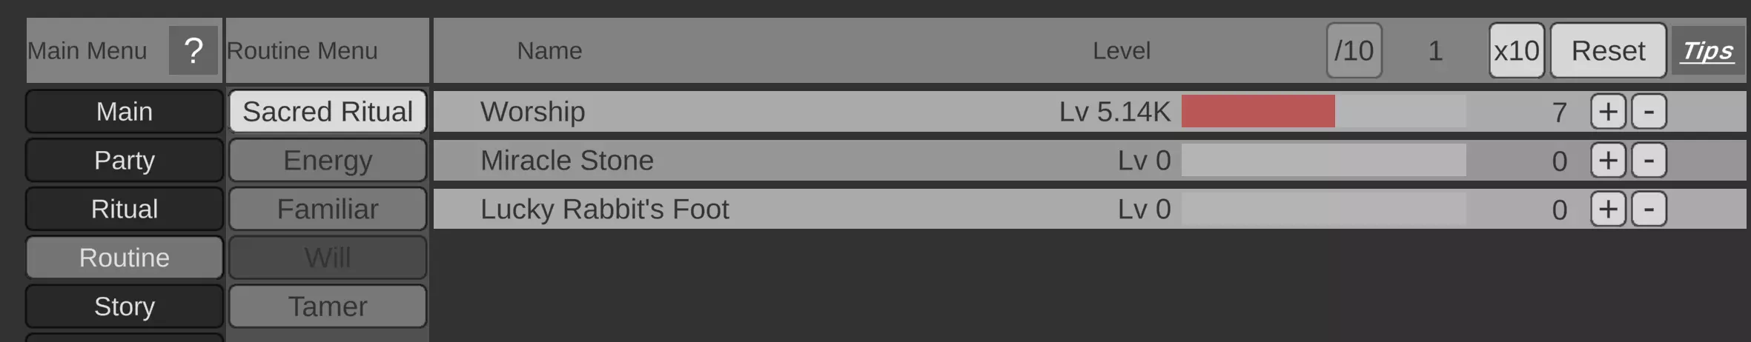The height and width of the screenshot is (342, 1751).
Task: Switch to the Energy routine tab
Action: pos(328,161)
